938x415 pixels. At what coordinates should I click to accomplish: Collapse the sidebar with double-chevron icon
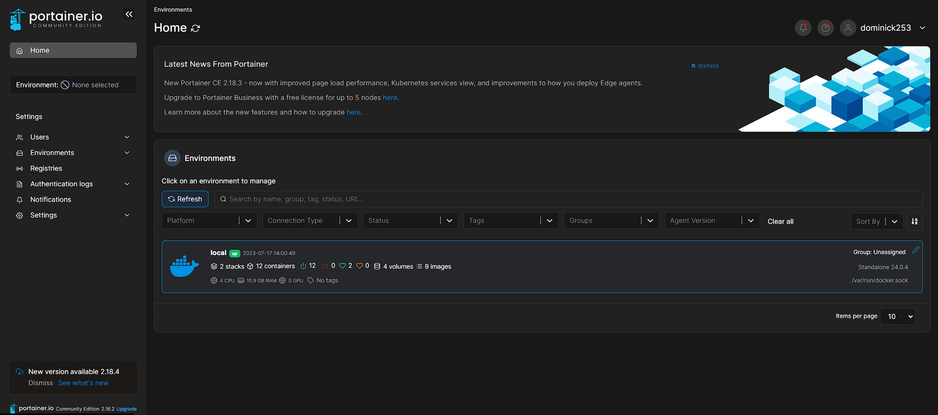coord(129,14)
